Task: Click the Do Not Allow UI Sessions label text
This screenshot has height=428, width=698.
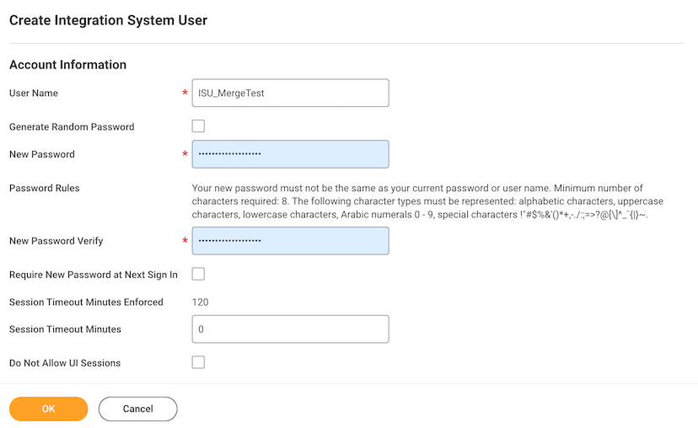Action: pyautogui.click(x=65, y=363)
